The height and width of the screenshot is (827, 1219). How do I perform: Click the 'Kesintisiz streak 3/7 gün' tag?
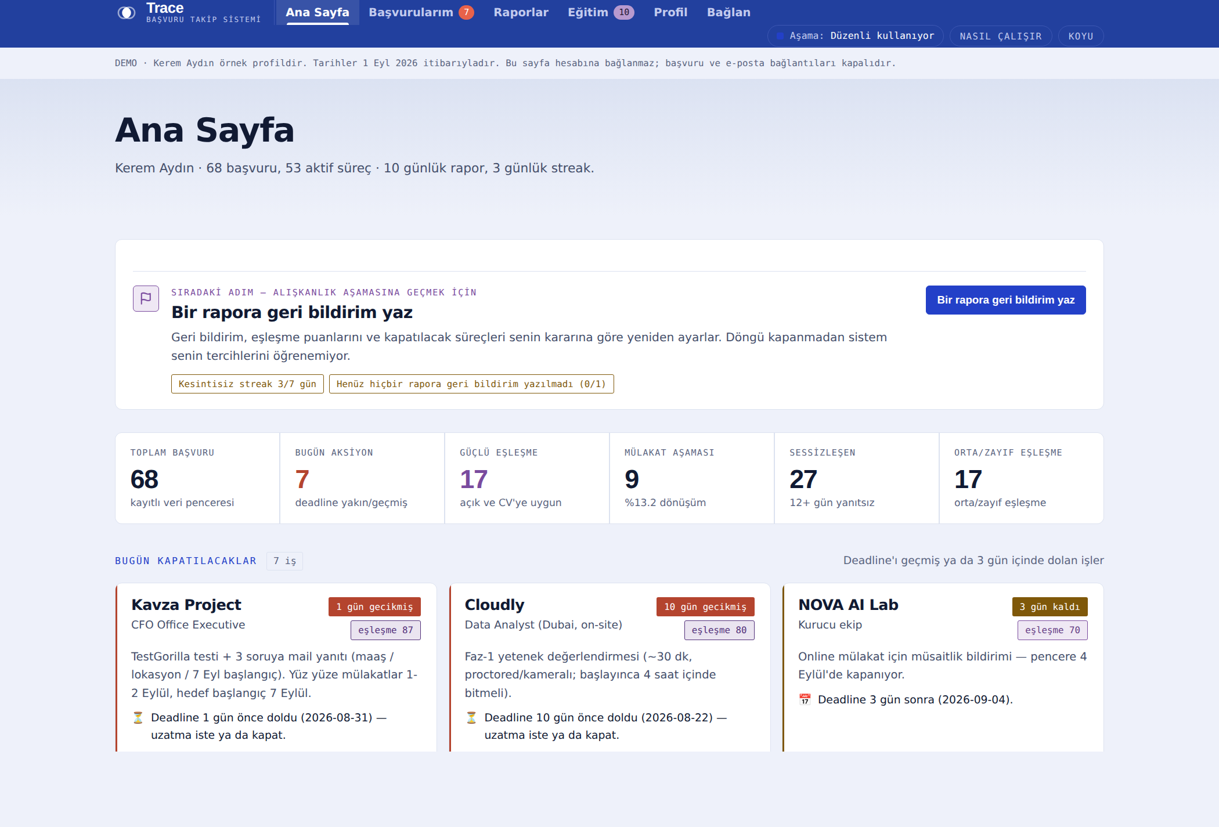(x=247, y=384)
